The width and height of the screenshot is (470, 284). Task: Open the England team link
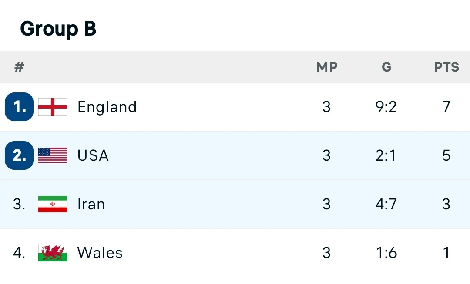(107, 107)
